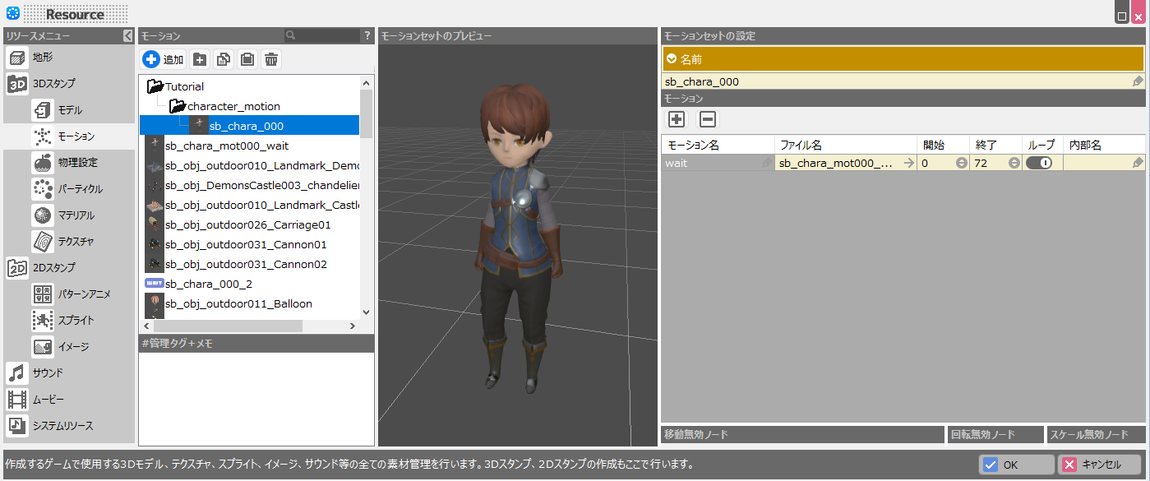Toggle the loop switch for wait motion
1150x481 pixels.
(1039, 163)
